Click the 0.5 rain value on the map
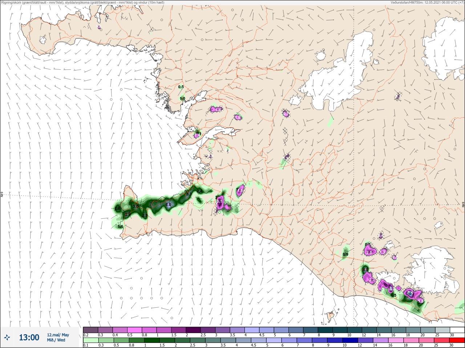The image size is (465, 348). coord(181,87)
